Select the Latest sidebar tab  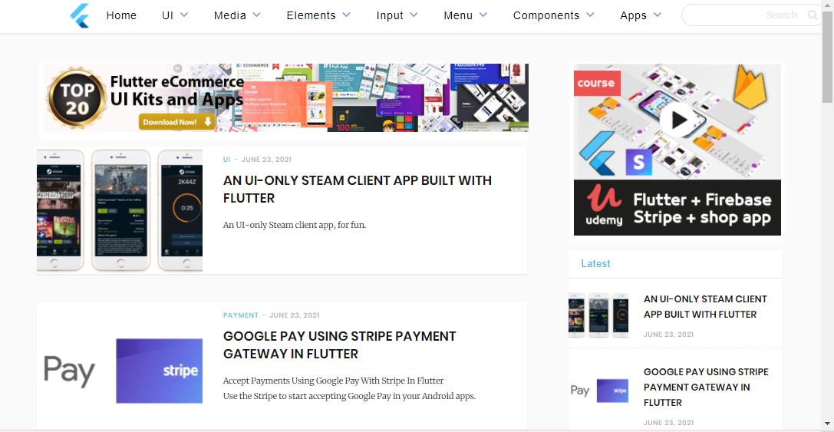(595, 263)
